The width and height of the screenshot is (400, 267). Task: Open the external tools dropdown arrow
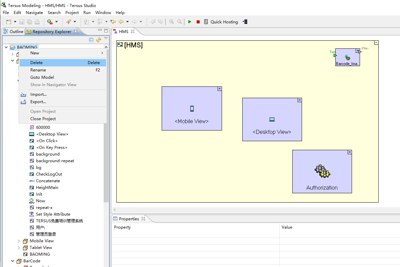tap(56, 22)
